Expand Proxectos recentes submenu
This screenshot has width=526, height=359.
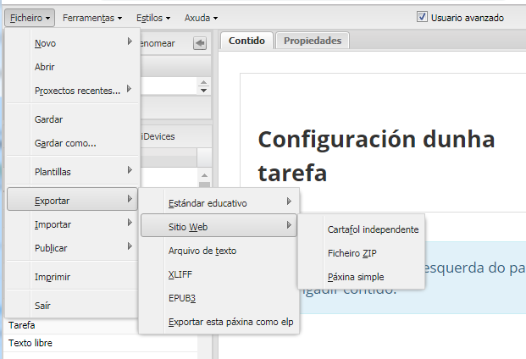[x=73, y=91]
